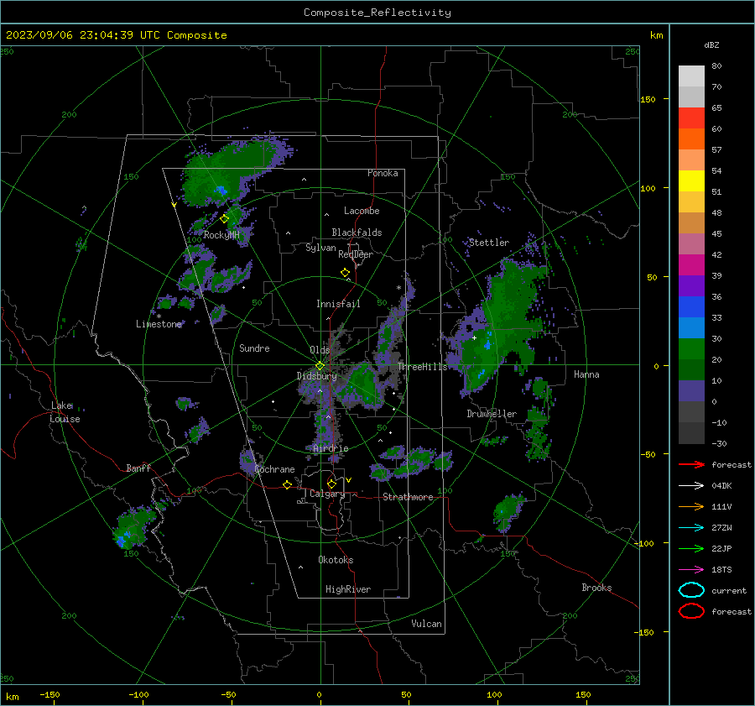The width and height of the screenshot is (755, 706).
Task: Click the Banff label
Action: [x=138, y=468]
